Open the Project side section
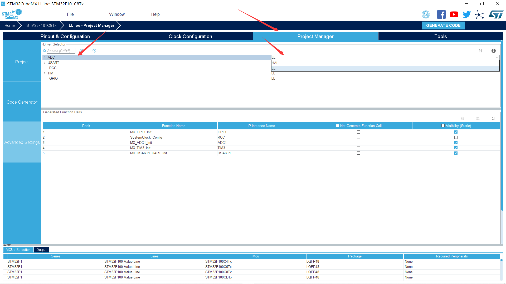The width and height of the screenshot is (506, 284). click(22, 62)
